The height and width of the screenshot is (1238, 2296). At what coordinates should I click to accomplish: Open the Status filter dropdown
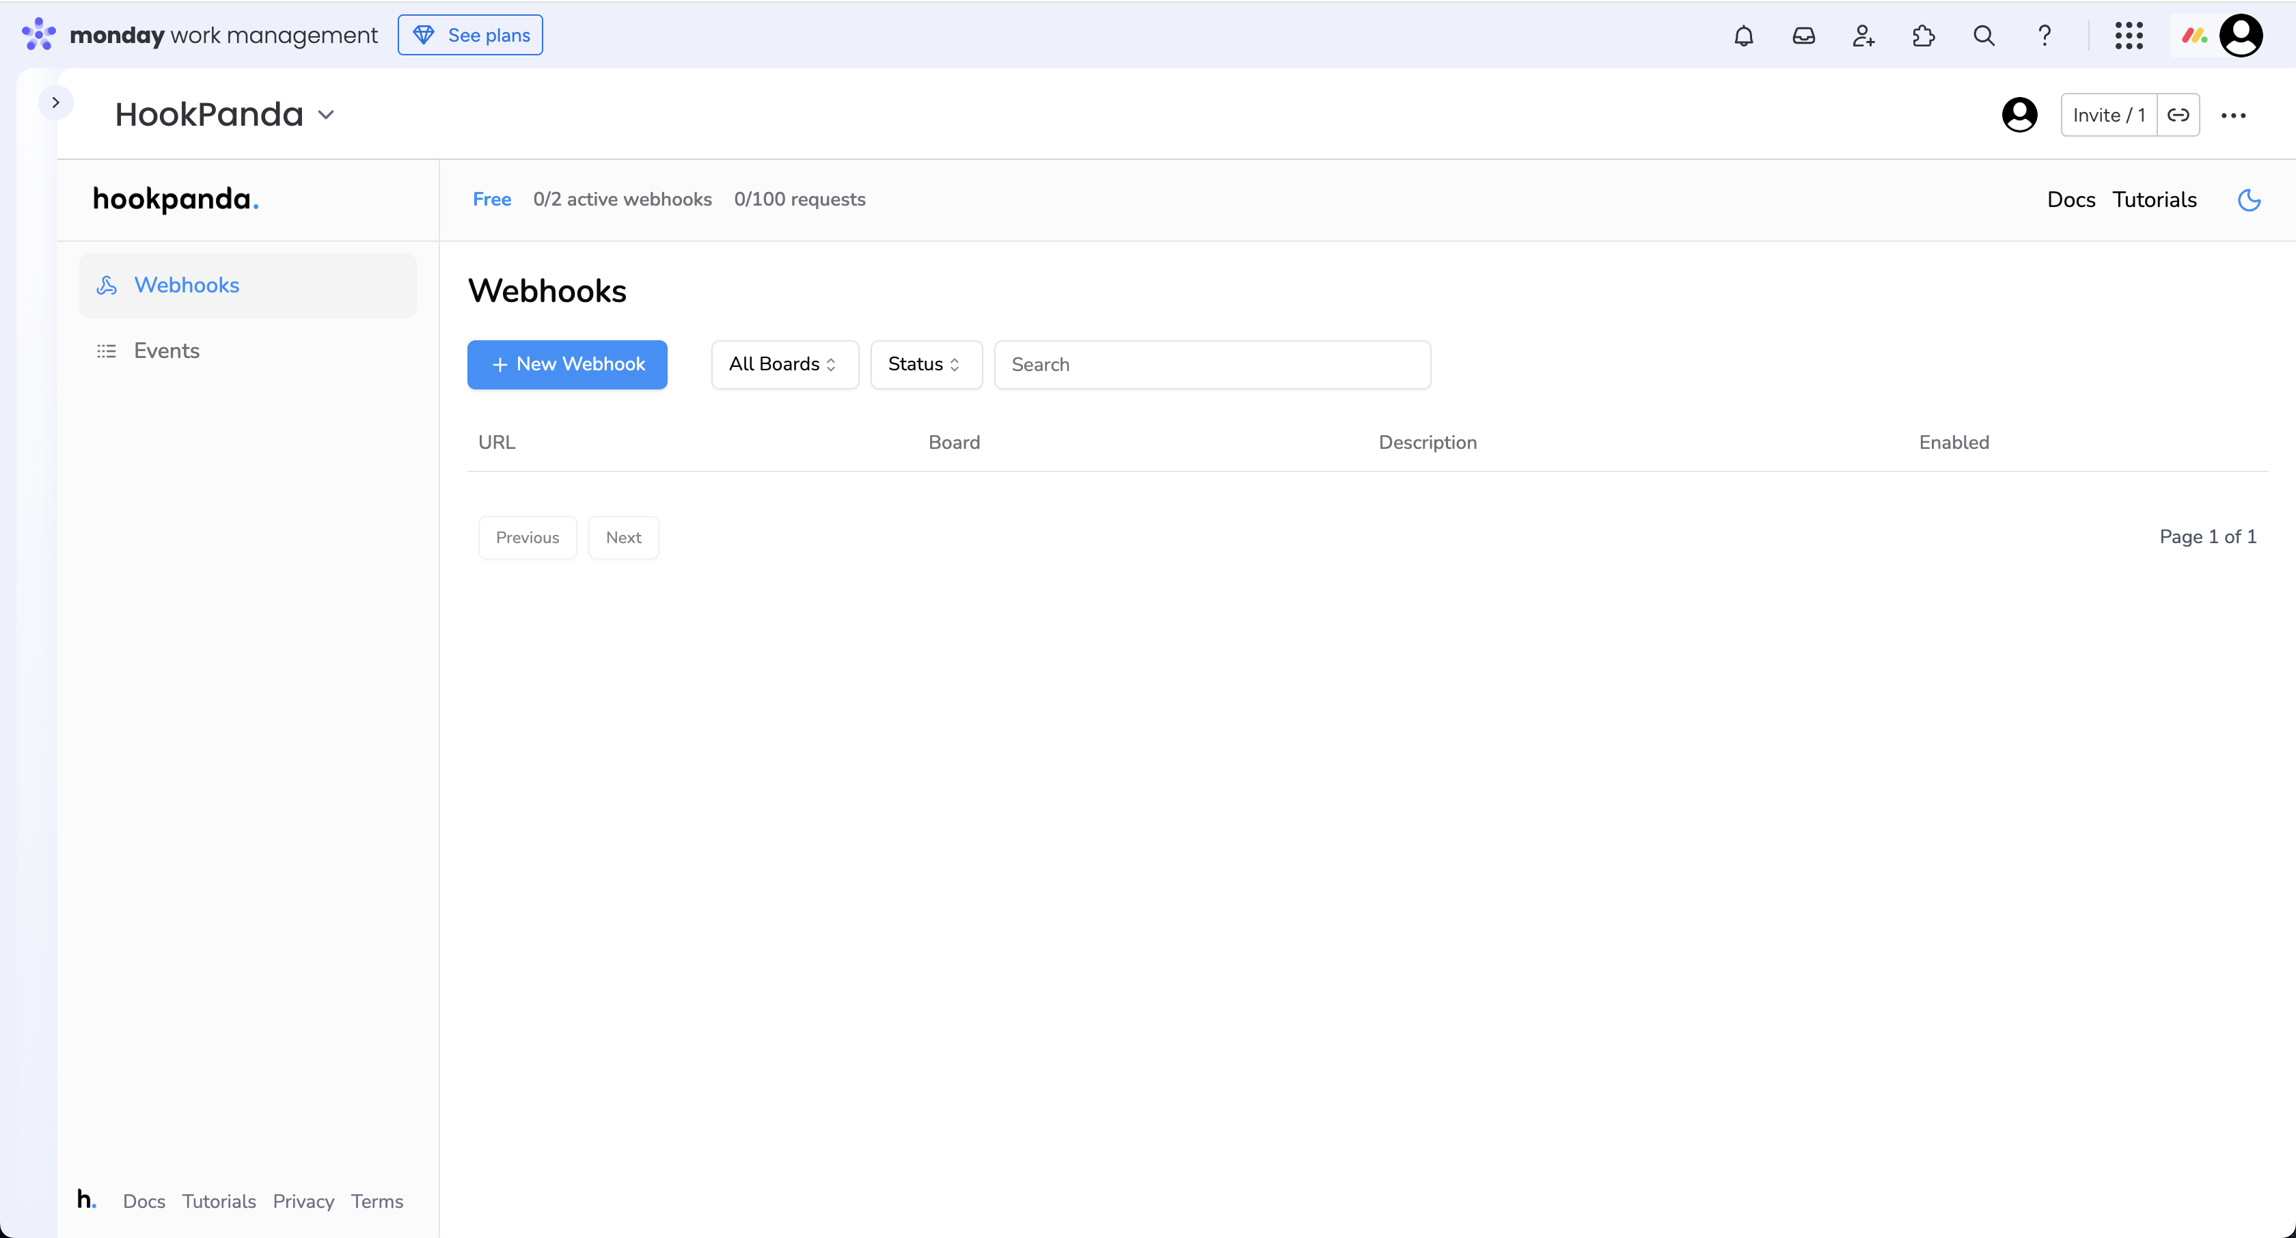click(926, 365)
